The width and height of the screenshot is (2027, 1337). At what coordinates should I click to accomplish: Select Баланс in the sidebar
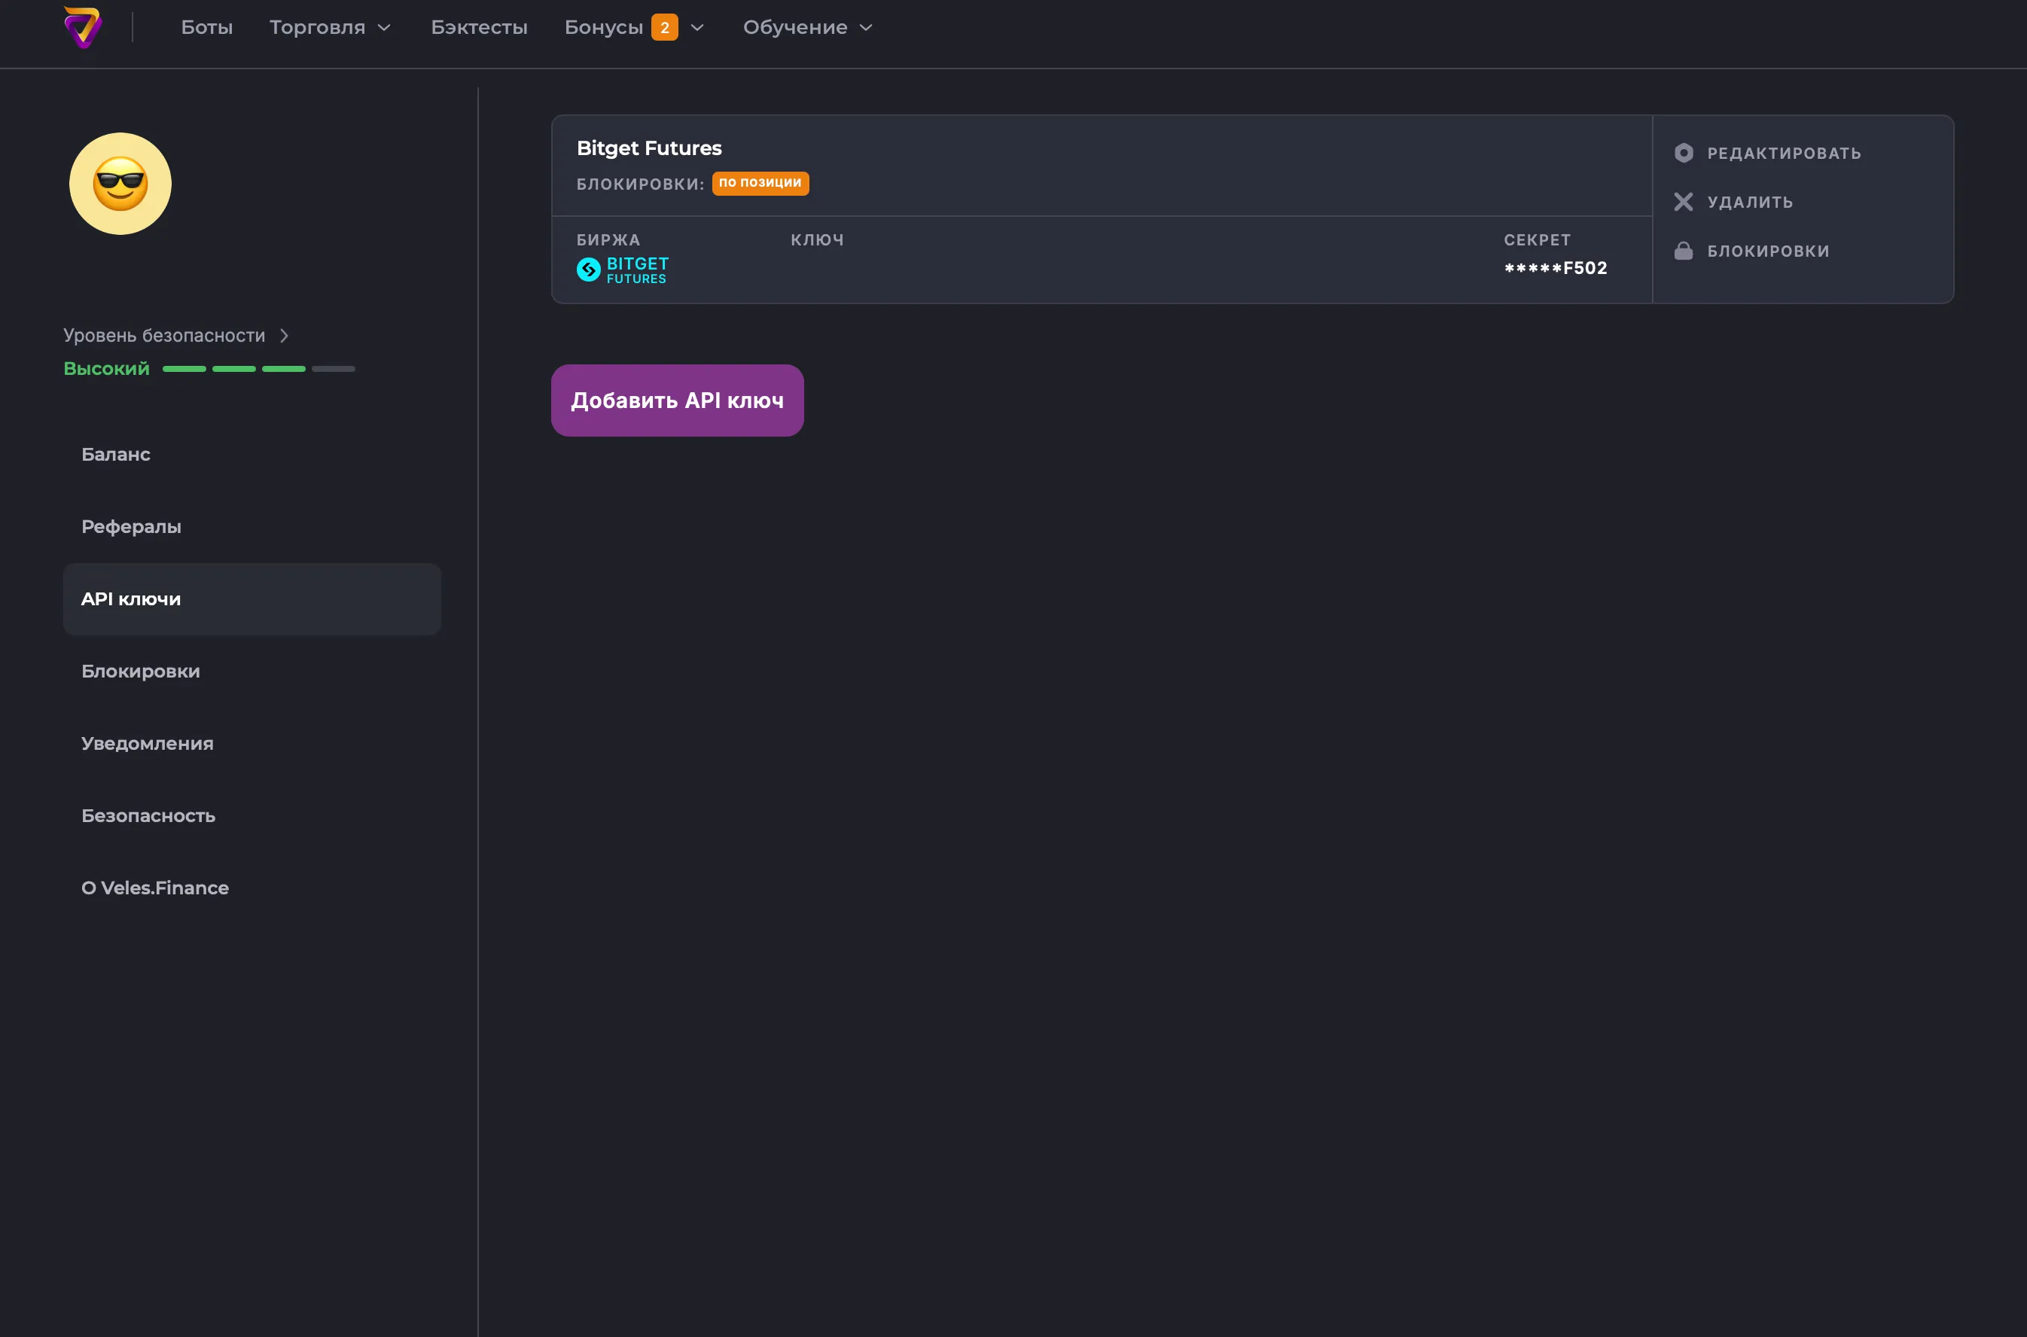click(x=116, y=455)
